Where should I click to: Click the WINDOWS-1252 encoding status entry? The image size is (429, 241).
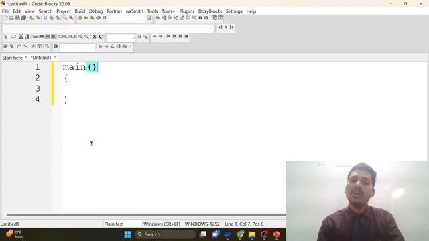pyautogui.click(x=202, y=224)
